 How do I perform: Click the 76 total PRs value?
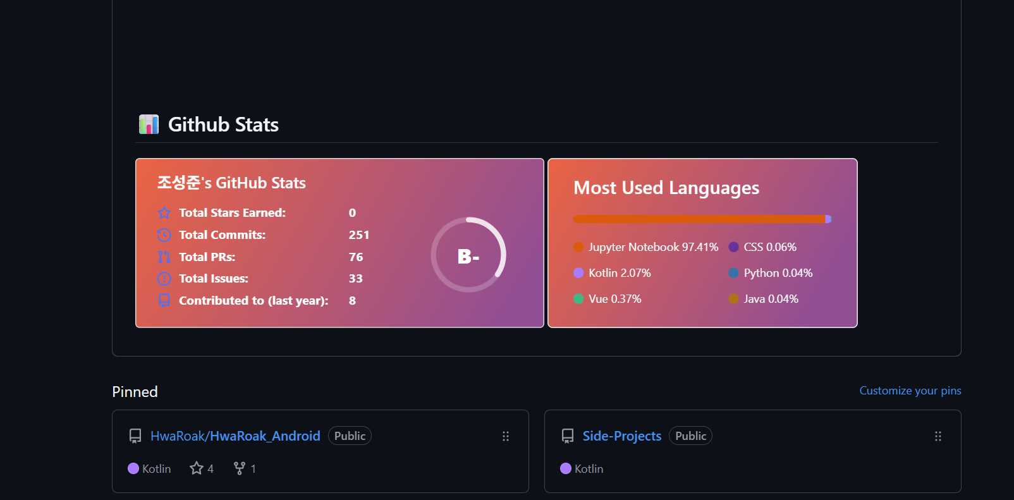click(x=356, y=257)
